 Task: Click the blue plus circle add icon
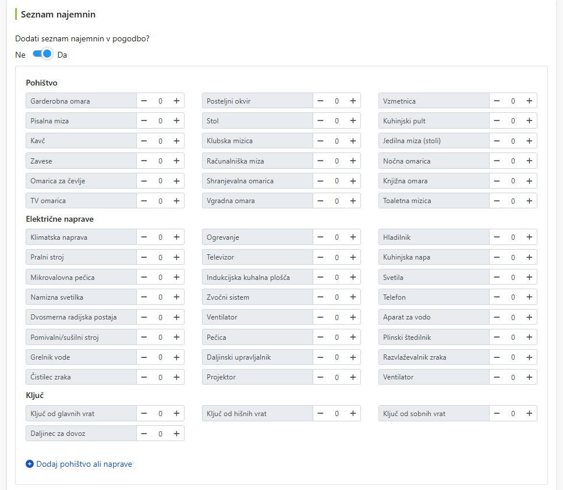[x=30, y=464]
